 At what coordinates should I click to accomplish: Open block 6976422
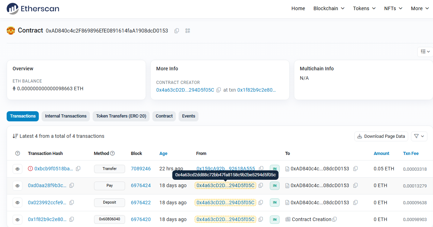(141, 202)
